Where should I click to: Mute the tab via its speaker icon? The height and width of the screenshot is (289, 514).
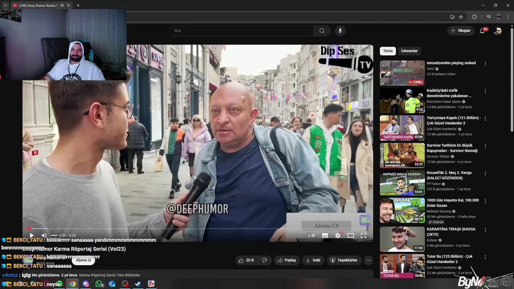pyautogui.click(x=62, y=6)
